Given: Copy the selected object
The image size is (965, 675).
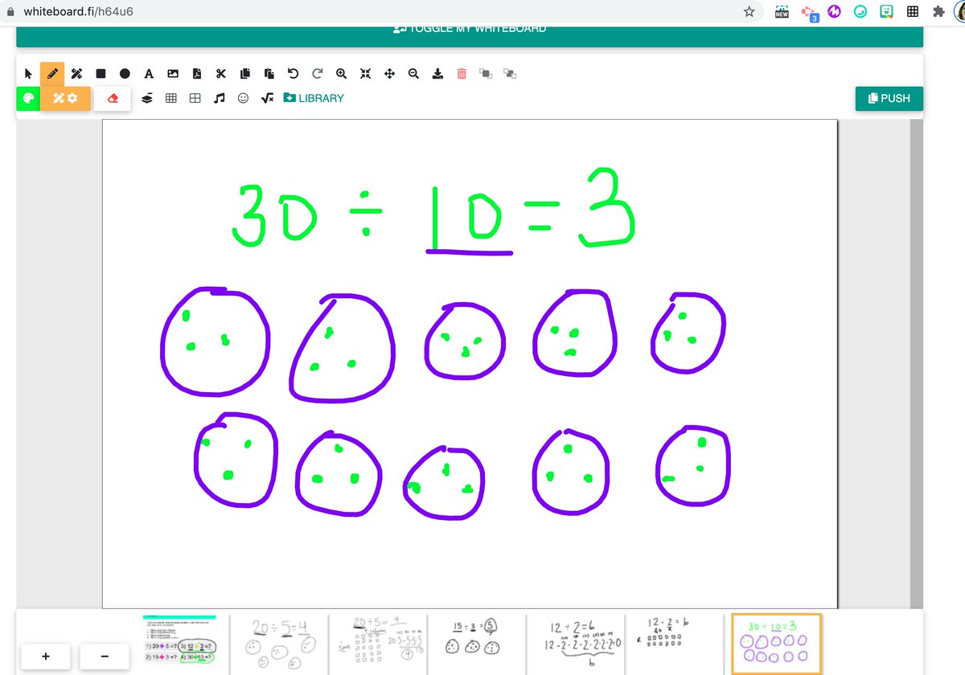Looking at the screenshot, I should pyautogui.click(x=245, y=73).
